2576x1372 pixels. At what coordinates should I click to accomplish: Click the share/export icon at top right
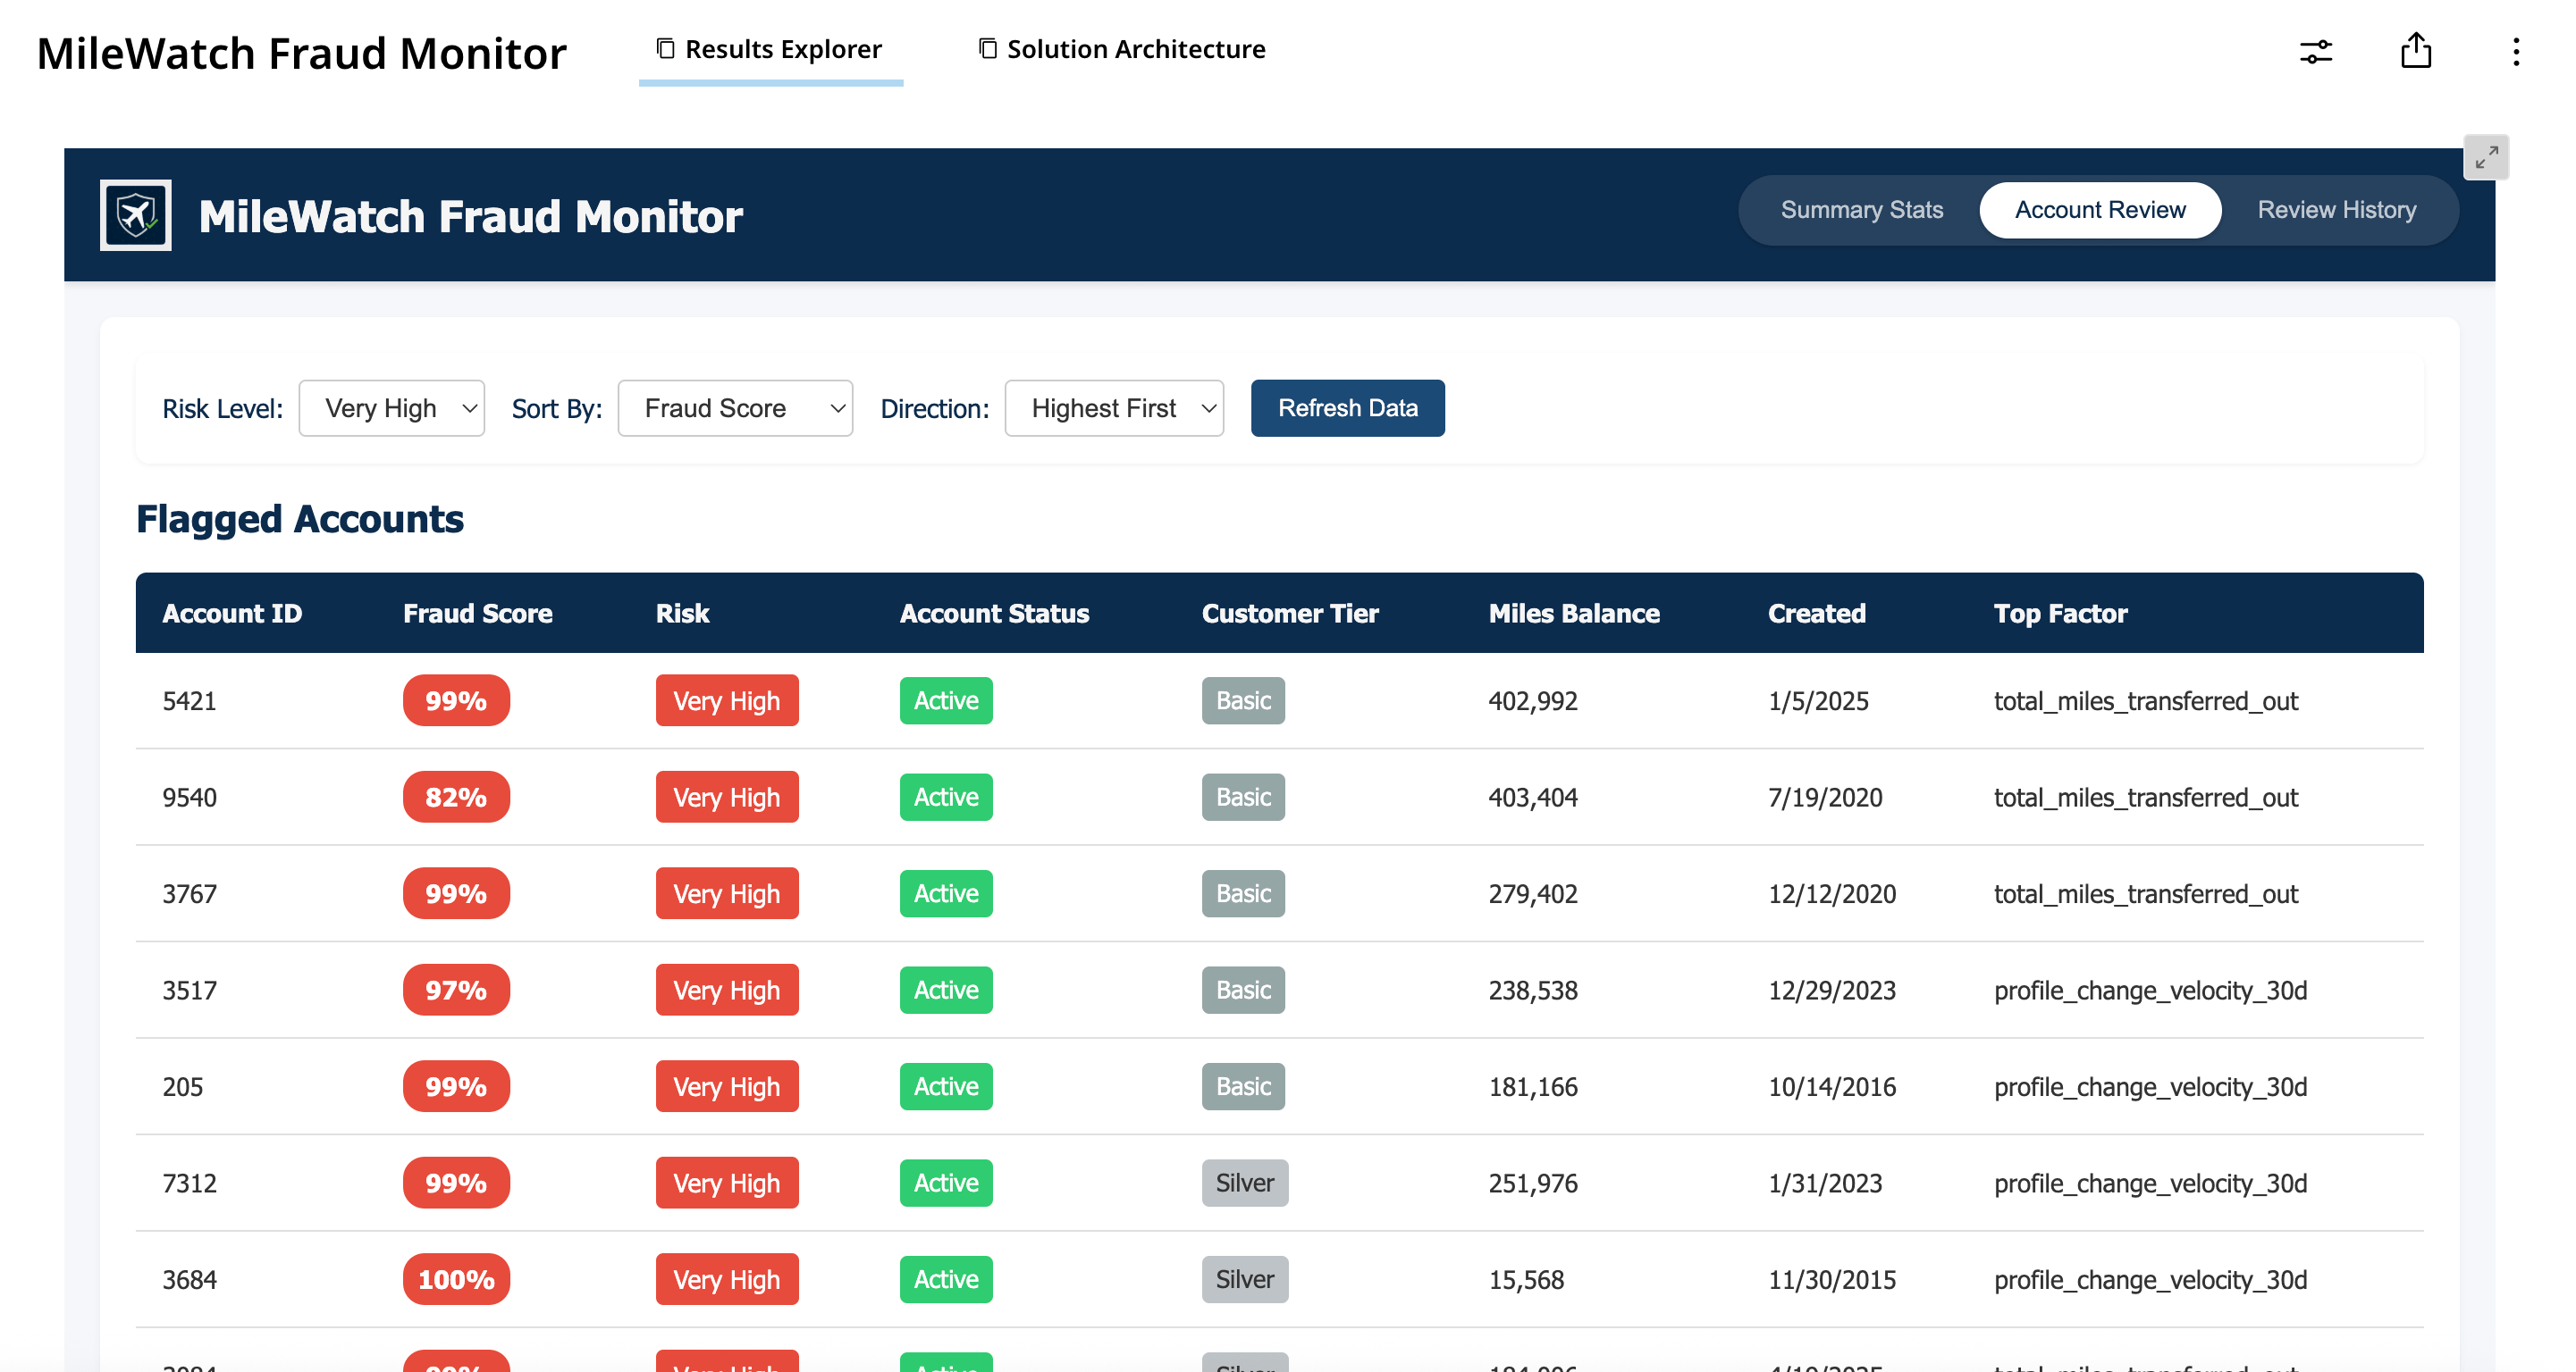point(2417,52)
